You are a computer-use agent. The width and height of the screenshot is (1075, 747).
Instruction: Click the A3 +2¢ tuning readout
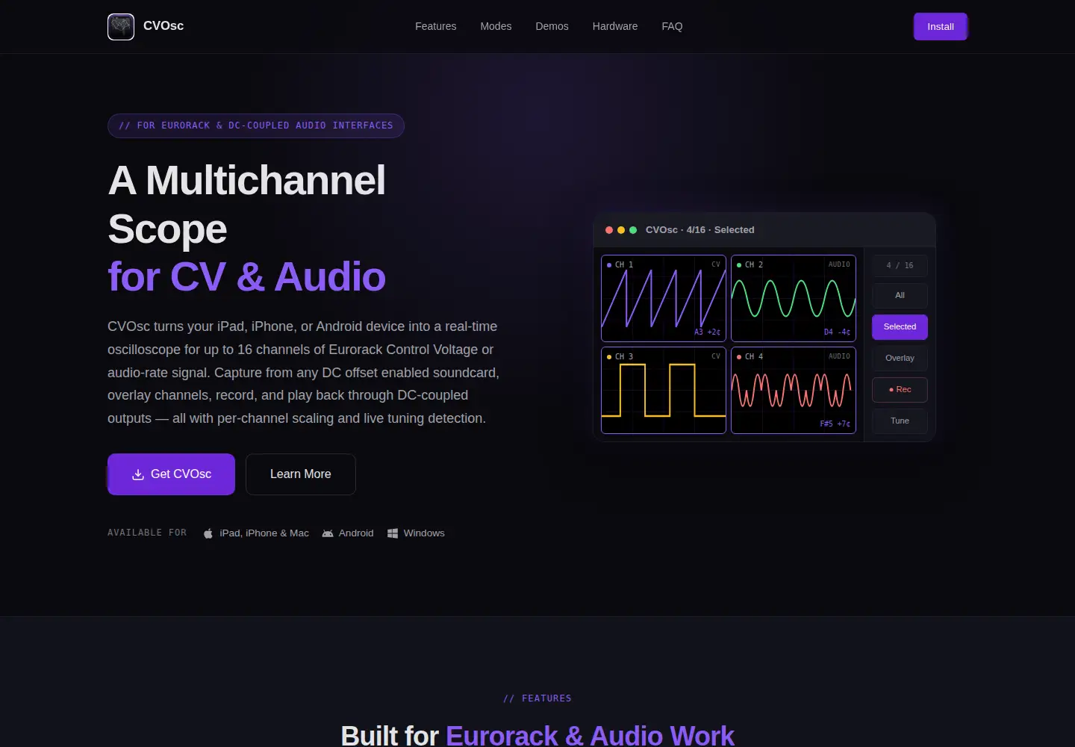707,332
